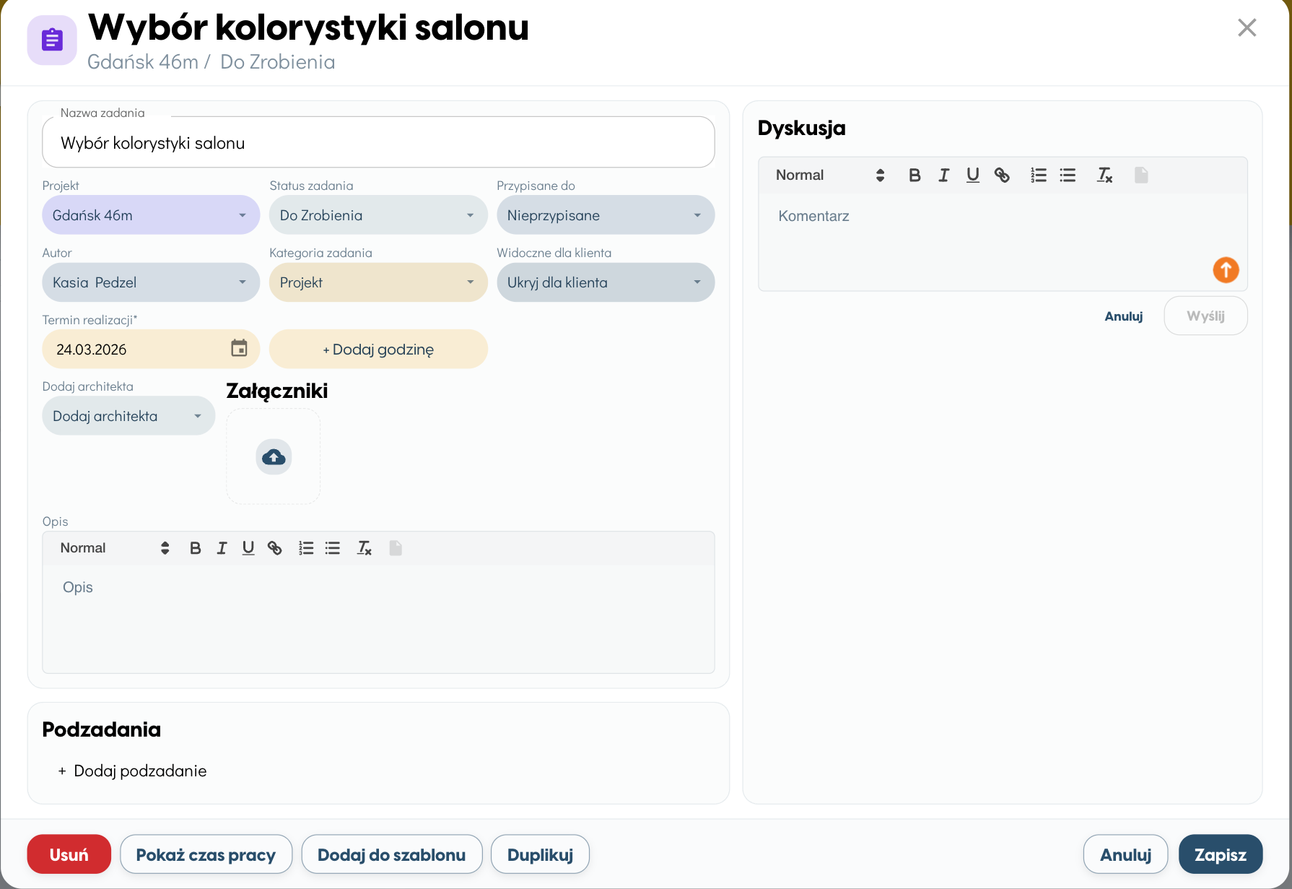Screen dimensions: 1292x889
Task: Click Anuluj below the comment box
Action: coord(1124,316)
